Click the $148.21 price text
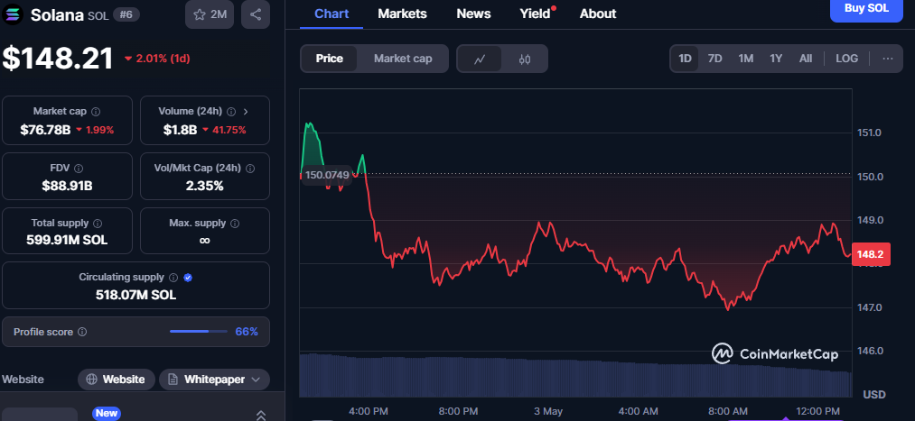This screenshot has width=915, height=421. click(58, 59)
